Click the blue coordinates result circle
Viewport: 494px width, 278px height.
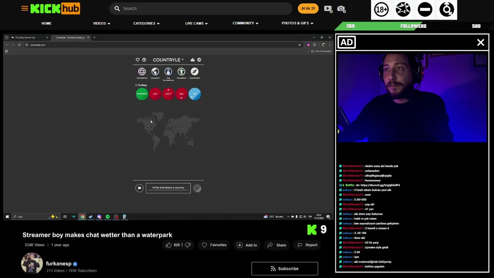(195, 94)
